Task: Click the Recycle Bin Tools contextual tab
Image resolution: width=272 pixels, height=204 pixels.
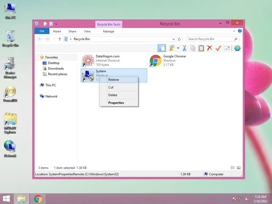Action: [x=109, y=24]
